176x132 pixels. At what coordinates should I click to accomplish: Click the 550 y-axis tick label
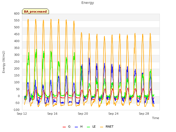point(17,20)
